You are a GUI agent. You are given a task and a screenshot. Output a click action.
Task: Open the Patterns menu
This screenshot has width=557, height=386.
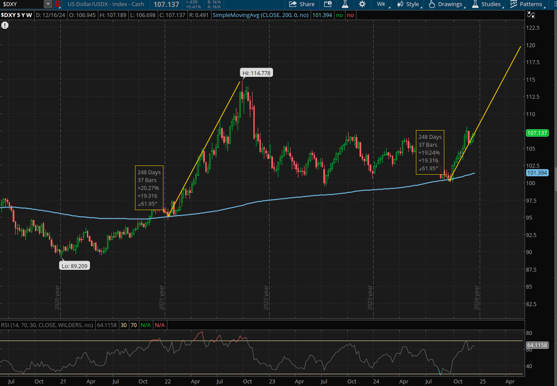coord(527,4)
